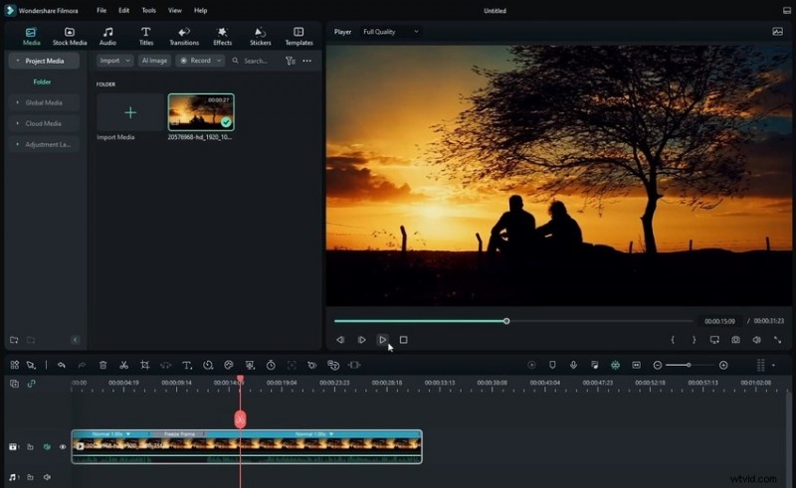Open the Templates tab
This screenshot has width=796, height=488.
point(298,37)
